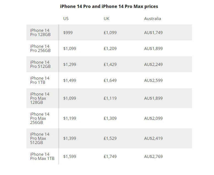Click the $1,399 US price cell
The image size is (214, 175).
(x=70, y=138)
